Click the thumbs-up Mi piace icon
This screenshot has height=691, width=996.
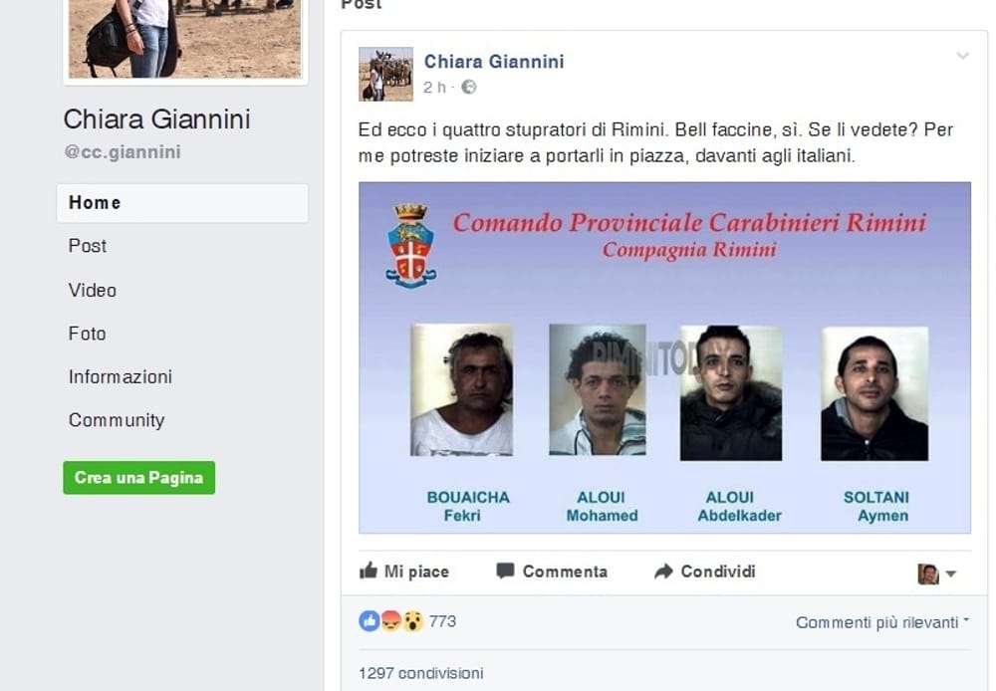(x=369, y=571)
